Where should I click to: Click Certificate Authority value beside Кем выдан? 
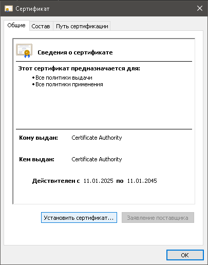tap(97, 159)
